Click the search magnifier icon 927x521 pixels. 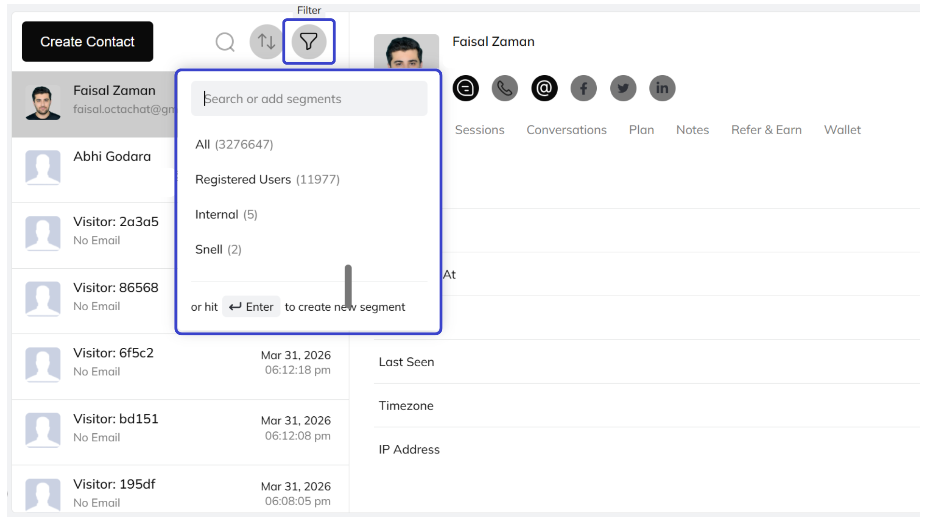[225, 41]
